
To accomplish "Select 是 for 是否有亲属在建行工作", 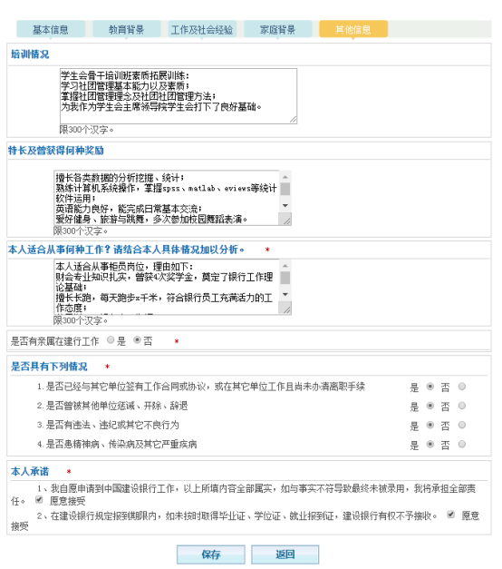I will (x=111, y=340).
